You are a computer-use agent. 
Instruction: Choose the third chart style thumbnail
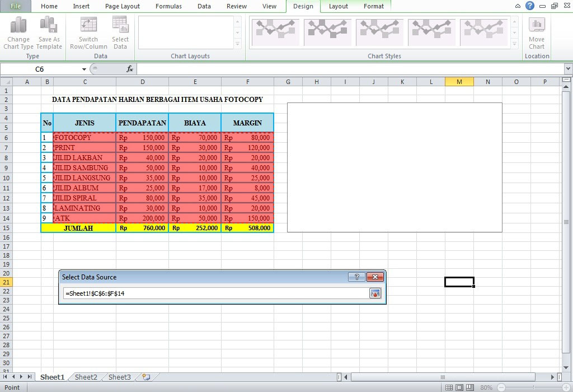[379, 32]
